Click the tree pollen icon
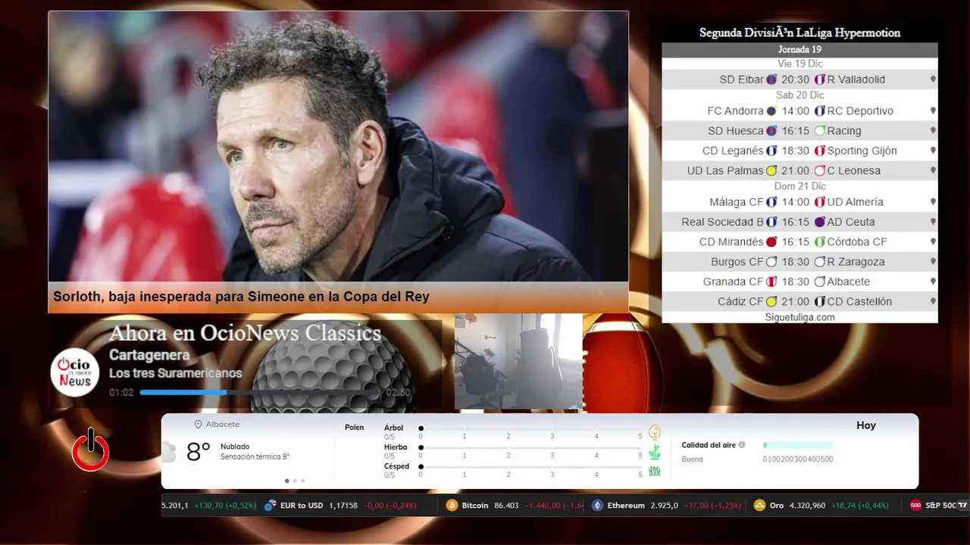 click(655, 432)
